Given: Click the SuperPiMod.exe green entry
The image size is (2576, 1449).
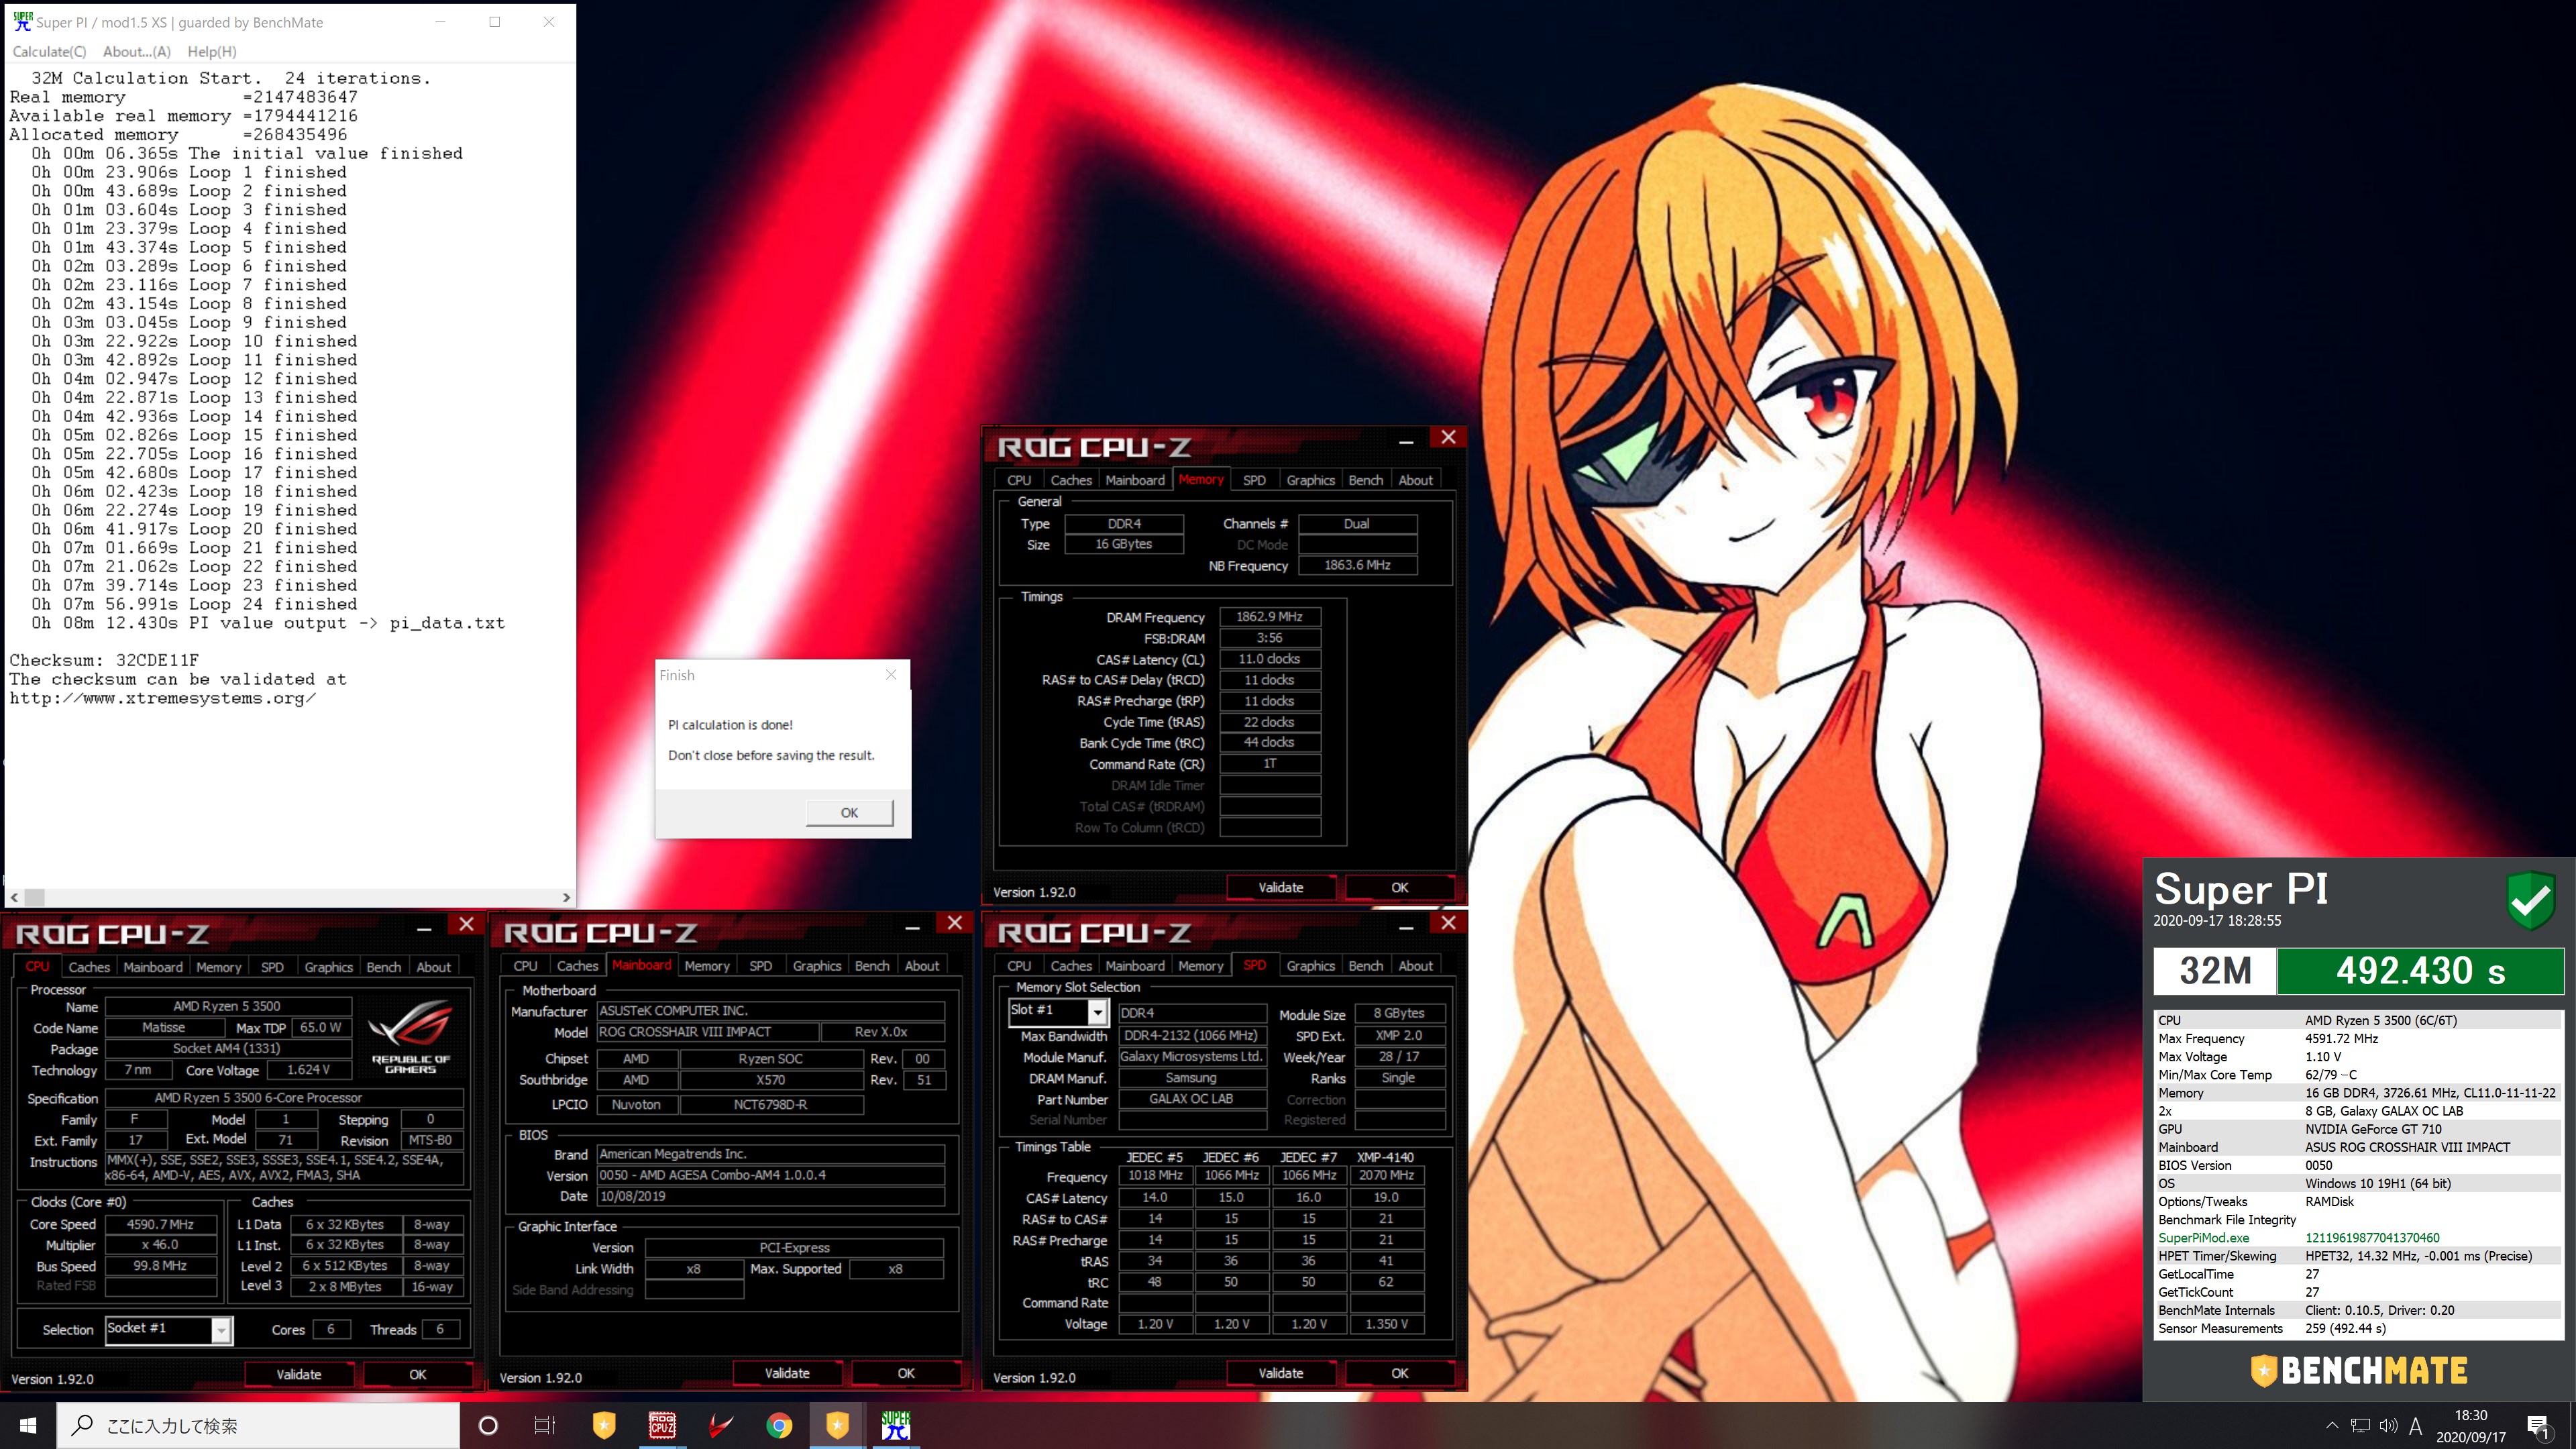Looking at the screenshot, I should pos(2204,1238).
